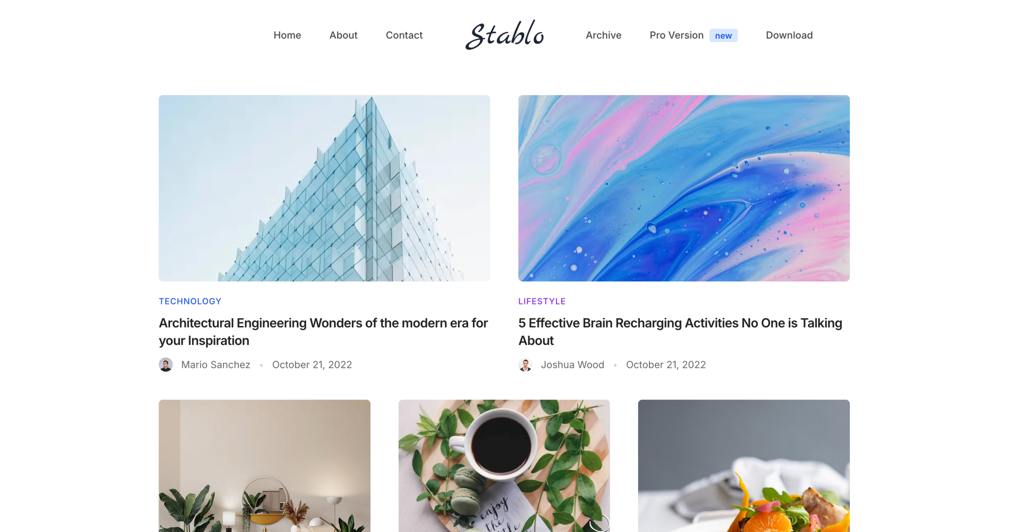Go to the Home page

[287, 35]
